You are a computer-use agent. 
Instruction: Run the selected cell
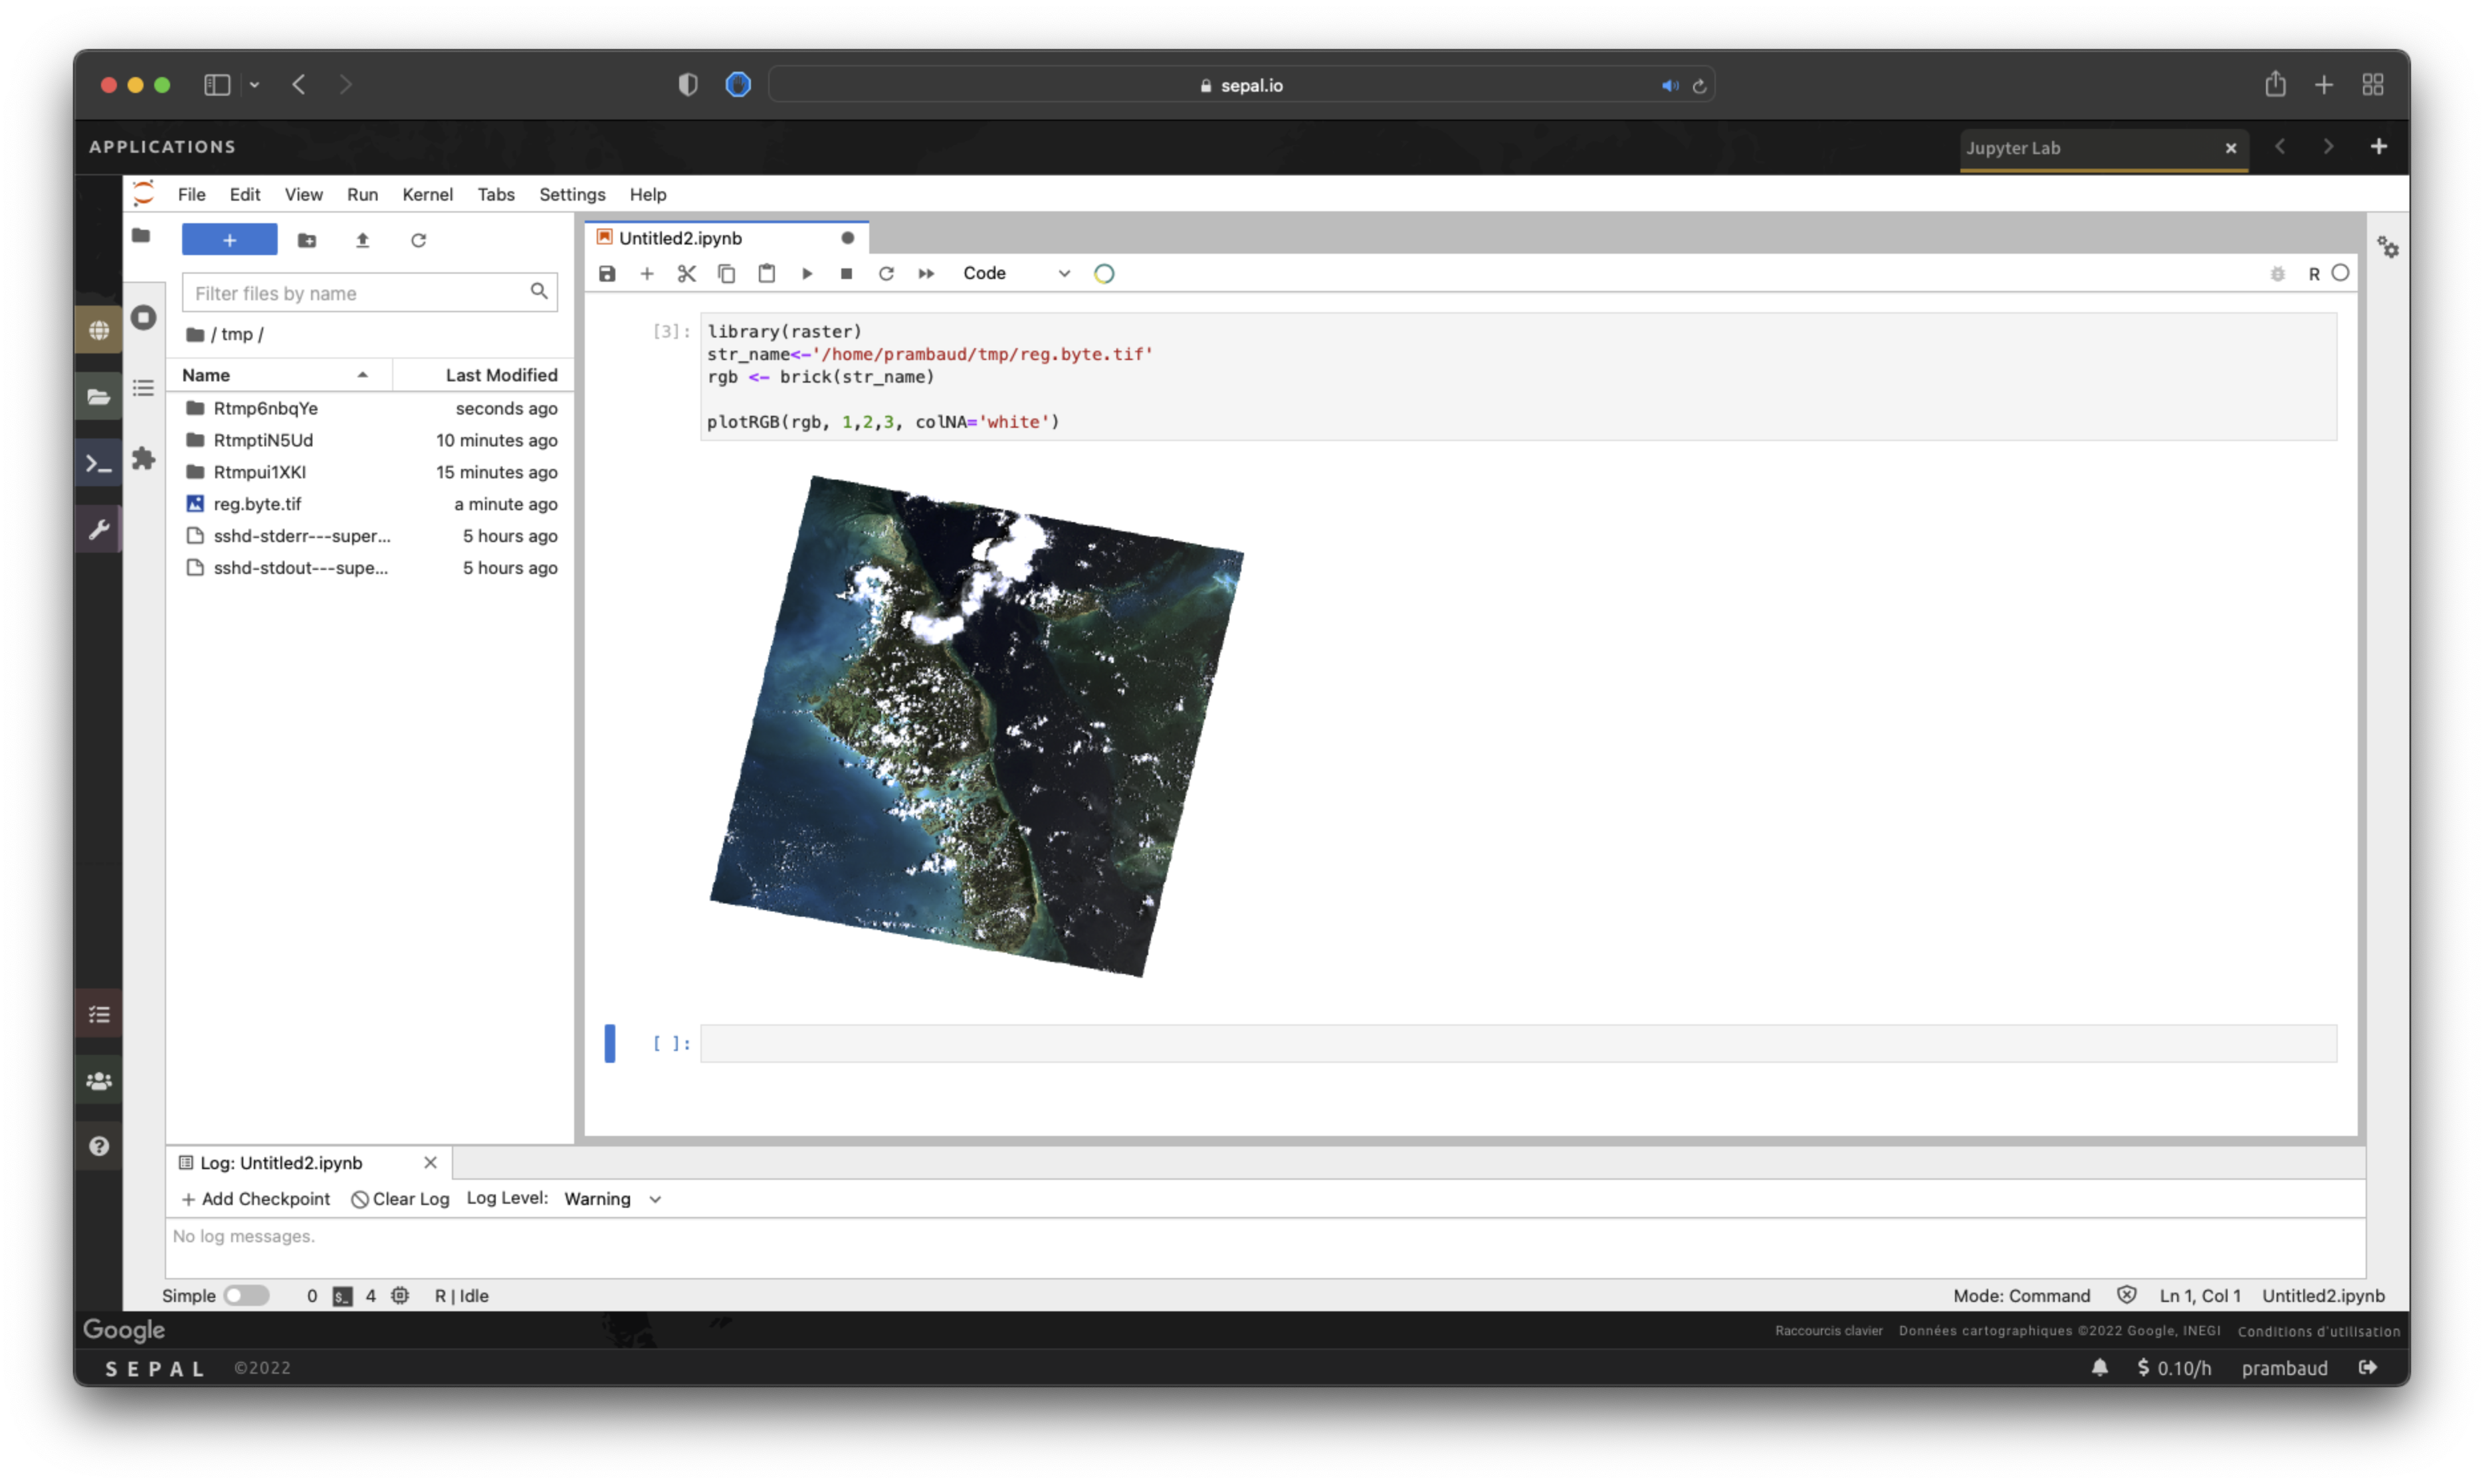coord(806,273)
